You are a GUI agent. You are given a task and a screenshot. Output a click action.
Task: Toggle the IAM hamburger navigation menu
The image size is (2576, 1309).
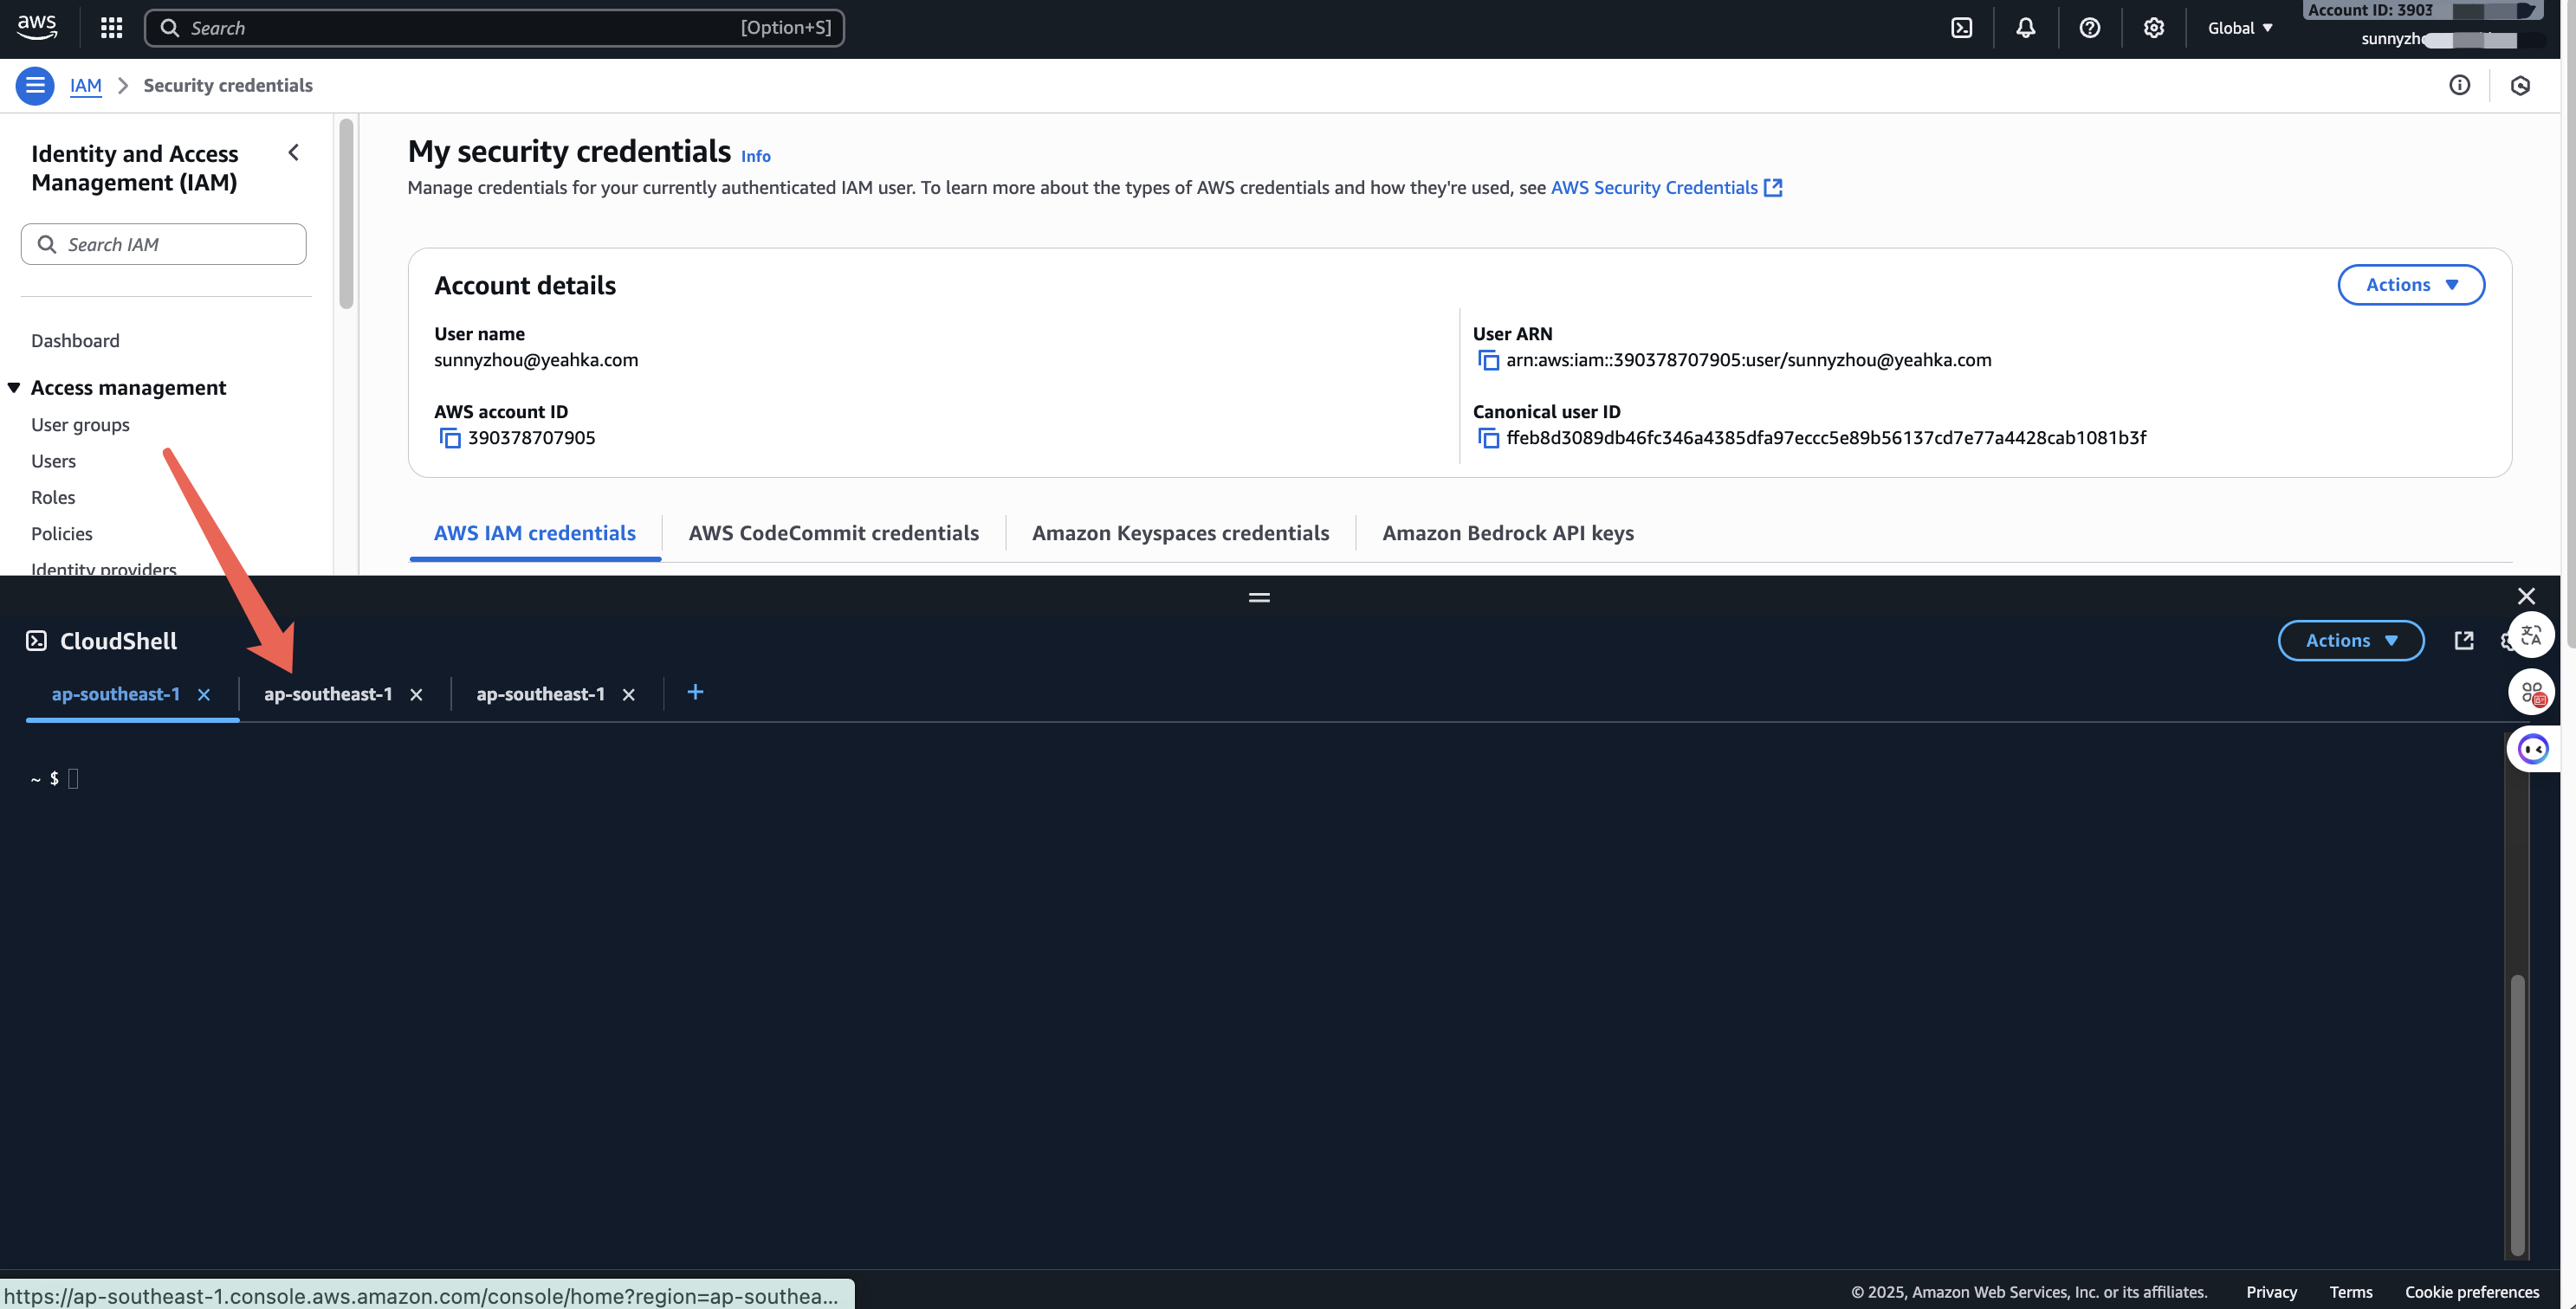pos(35,86)
